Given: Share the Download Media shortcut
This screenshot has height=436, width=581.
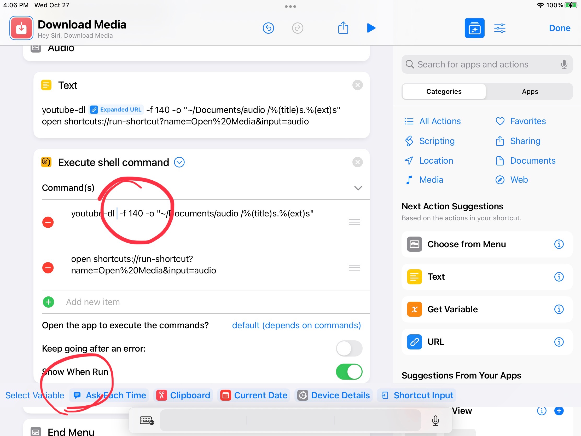Looking at the screenshot, I should point(343,28).
